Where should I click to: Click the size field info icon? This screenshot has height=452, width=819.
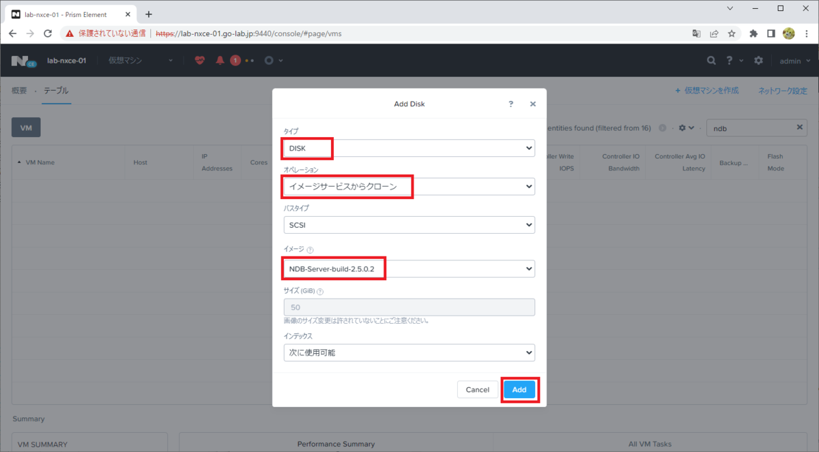320,291
